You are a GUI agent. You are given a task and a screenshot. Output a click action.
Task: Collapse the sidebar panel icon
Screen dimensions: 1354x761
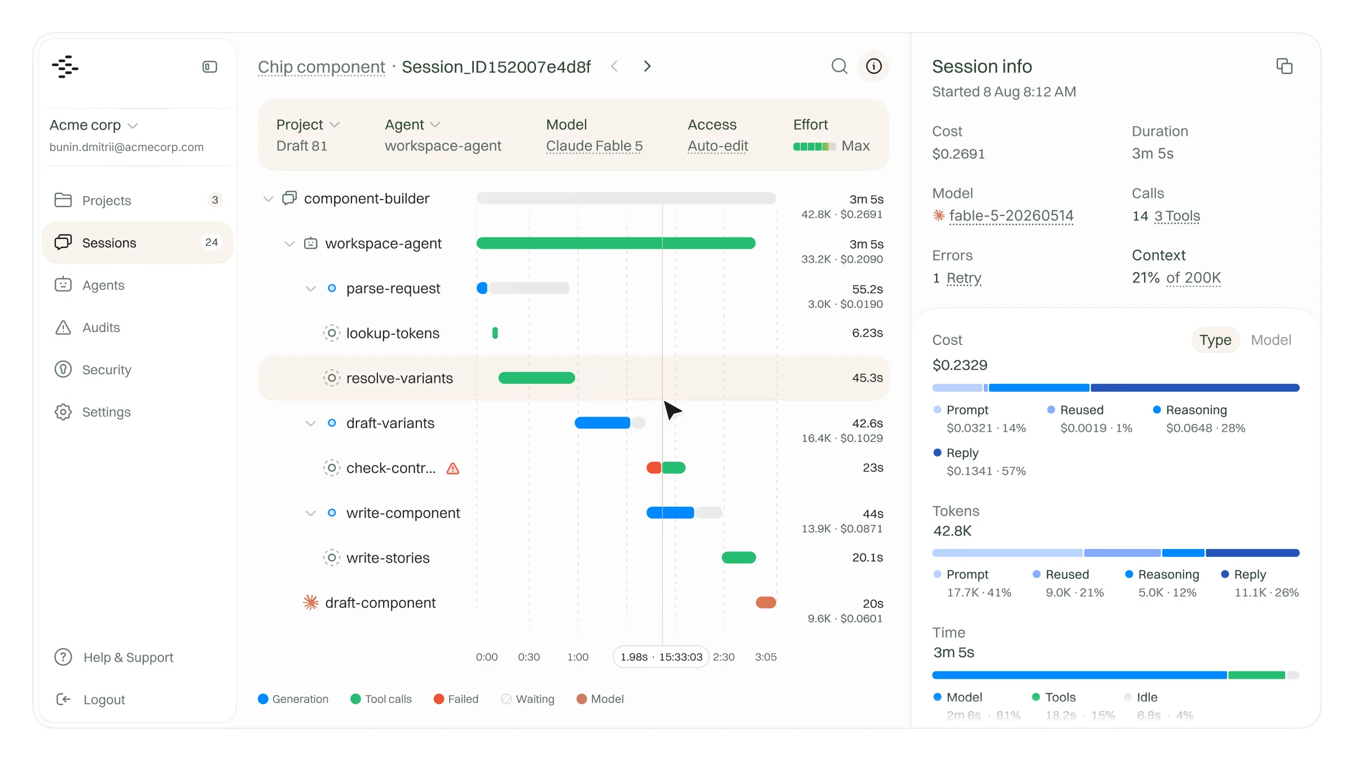(210, 67)
